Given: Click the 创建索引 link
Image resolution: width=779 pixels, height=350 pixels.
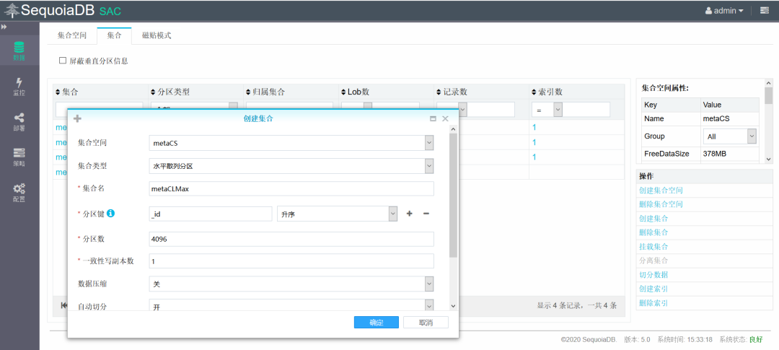Looking at the screenshot, I should point(653,289).
